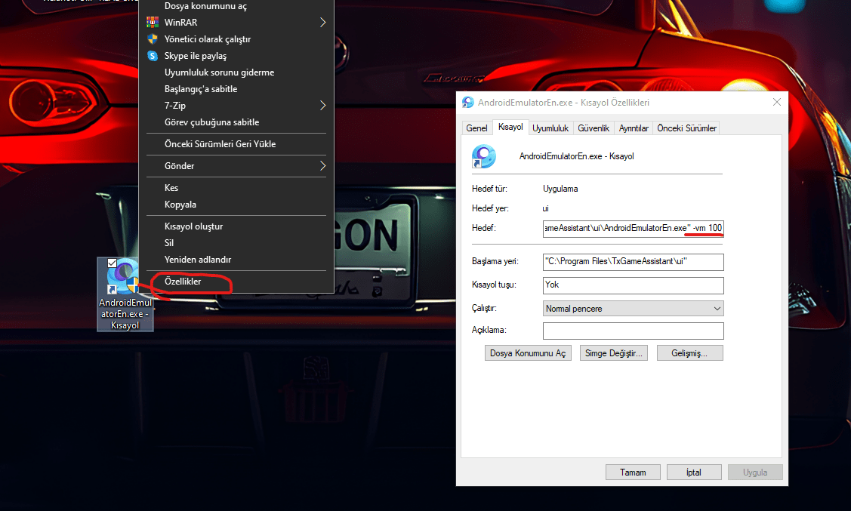
Task: Click the Başlama yeri field
Action: tap(633, 261)
